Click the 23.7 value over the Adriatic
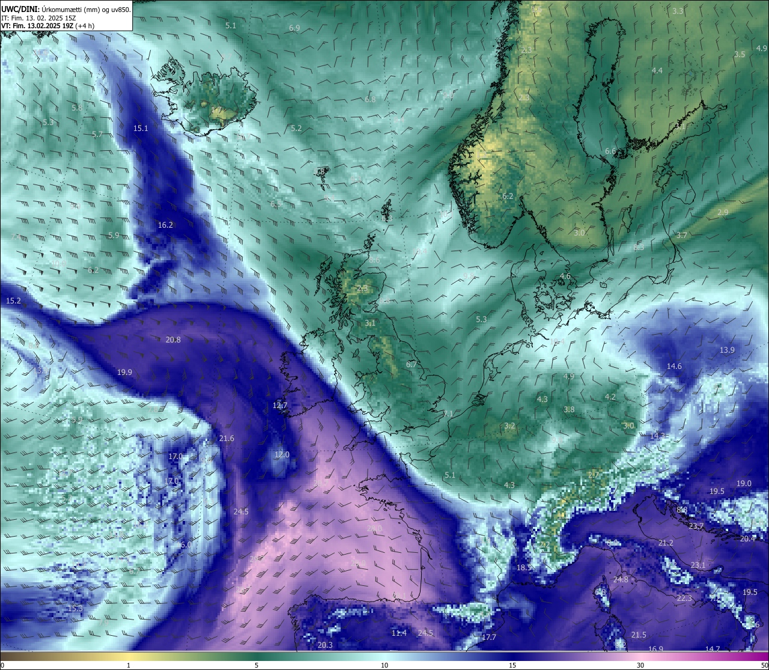This screenshot has height=670, width=769. click(696, 526)
